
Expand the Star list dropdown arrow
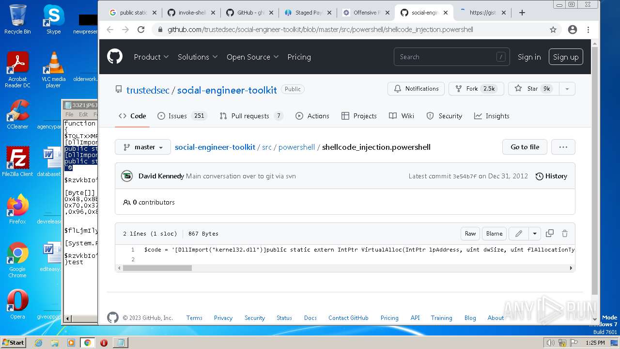(x=567, y=89)
